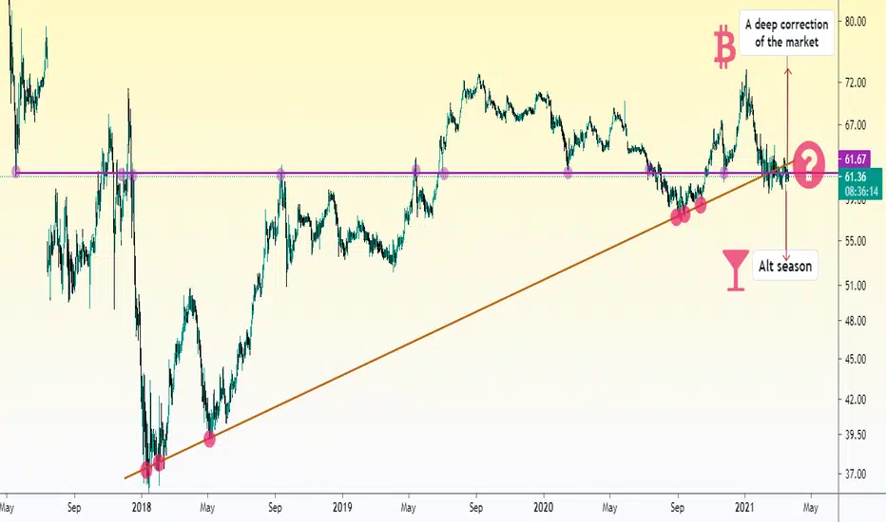886x522 pixels.
Task: Click the 51.00 price axis value
Action: coord(855,286)
